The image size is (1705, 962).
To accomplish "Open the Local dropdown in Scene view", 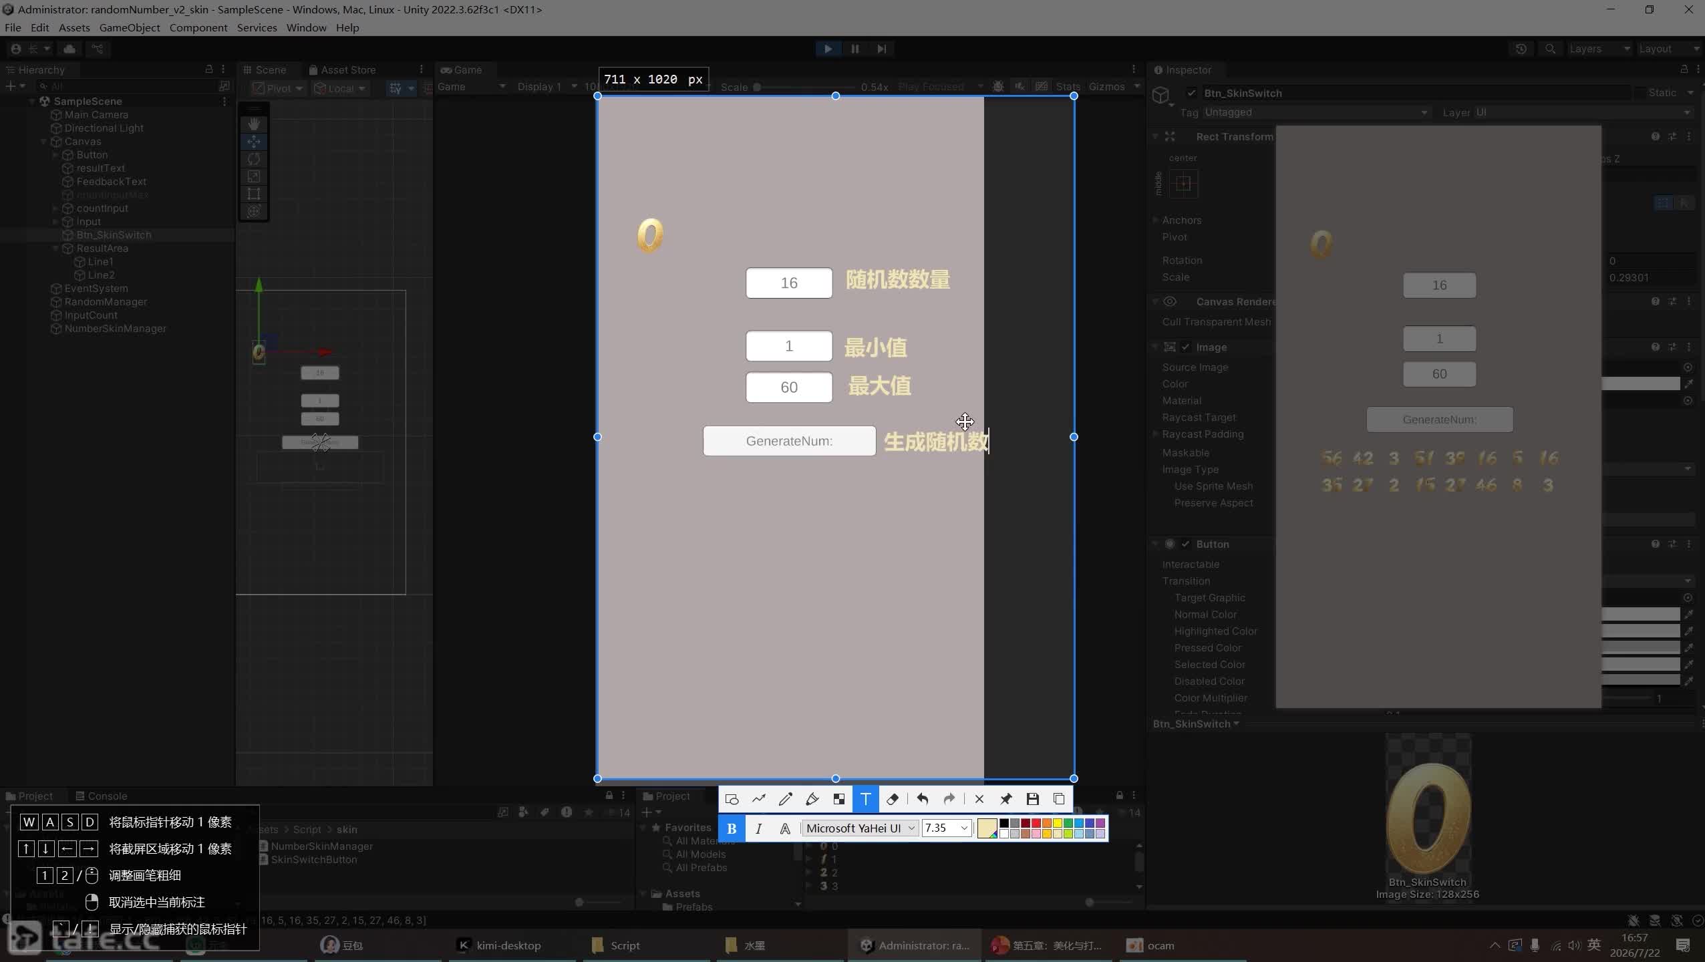I will click(341, 88).
